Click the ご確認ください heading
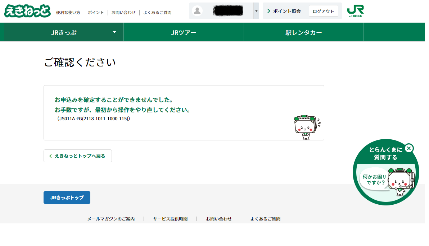The height and width of the screenshot is (246, 429). click(x=80, y=62)
